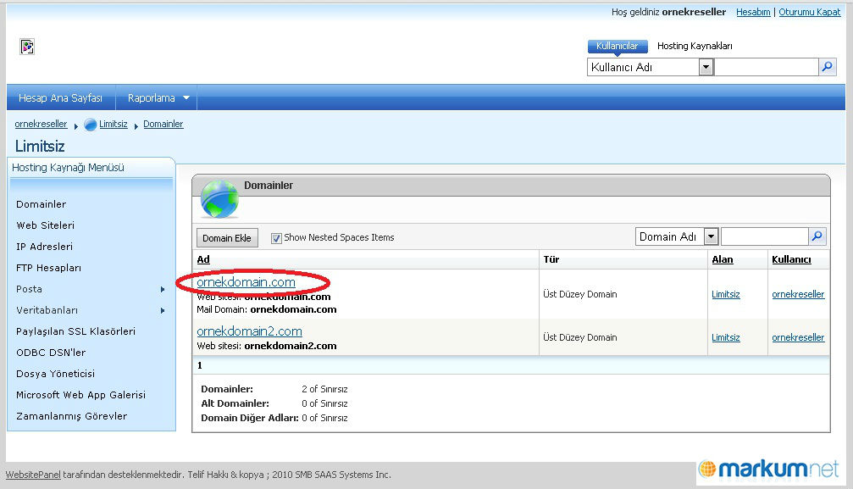Click the broken logo image icon

(27, 47)
